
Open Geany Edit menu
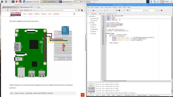[x=92, y=8]
